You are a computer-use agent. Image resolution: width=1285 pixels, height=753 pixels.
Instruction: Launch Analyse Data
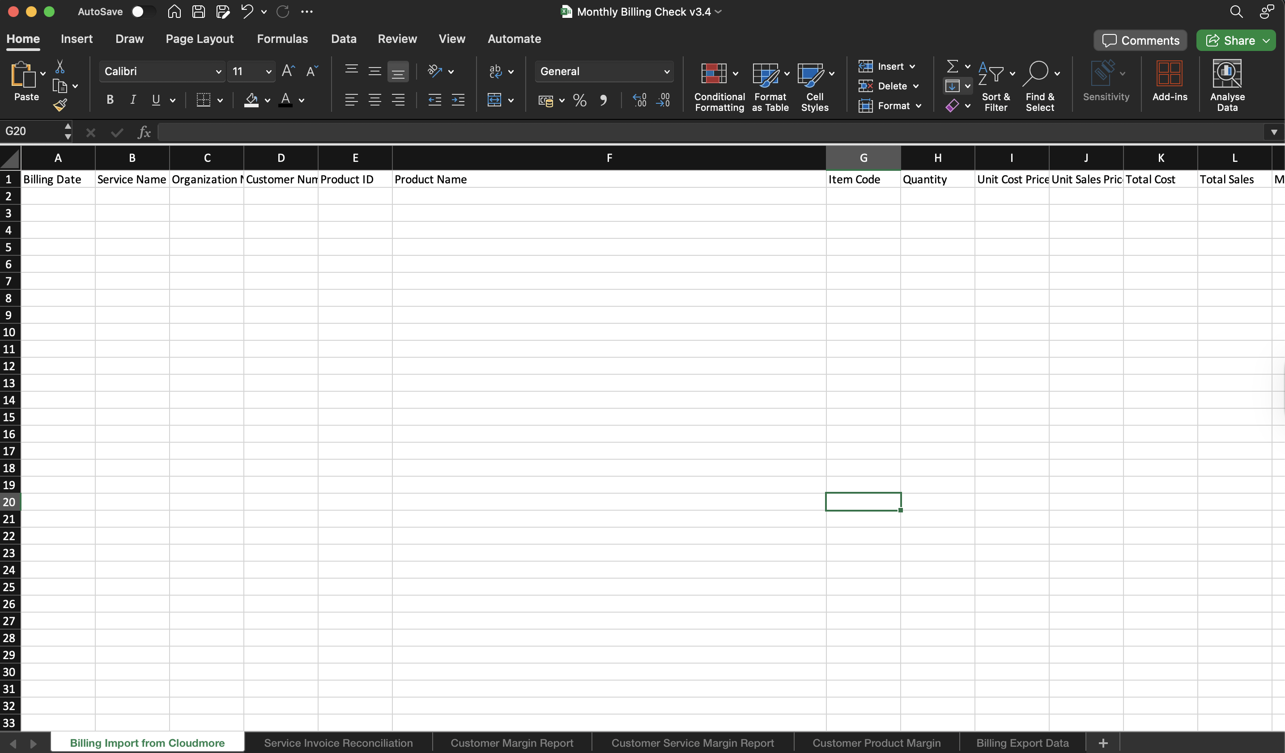(1228, 84)
